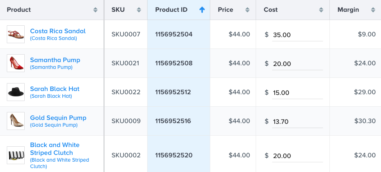The height and width of the screenshot is (172, 381).
Task: Click the striped clutch thumbnail image
Action: coord(16,155)
